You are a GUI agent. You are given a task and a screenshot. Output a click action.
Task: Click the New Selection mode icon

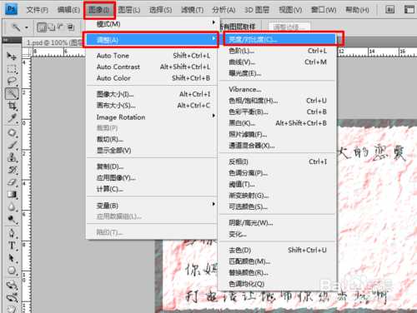click(42, 27)
